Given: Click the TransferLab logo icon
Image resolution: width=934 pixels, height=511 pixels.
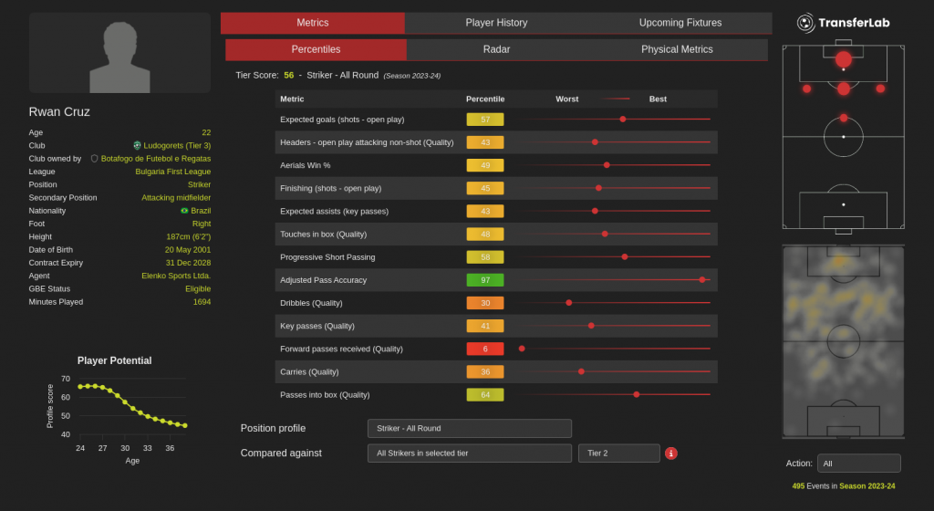Looking at the screenshot, I should 805,23.
